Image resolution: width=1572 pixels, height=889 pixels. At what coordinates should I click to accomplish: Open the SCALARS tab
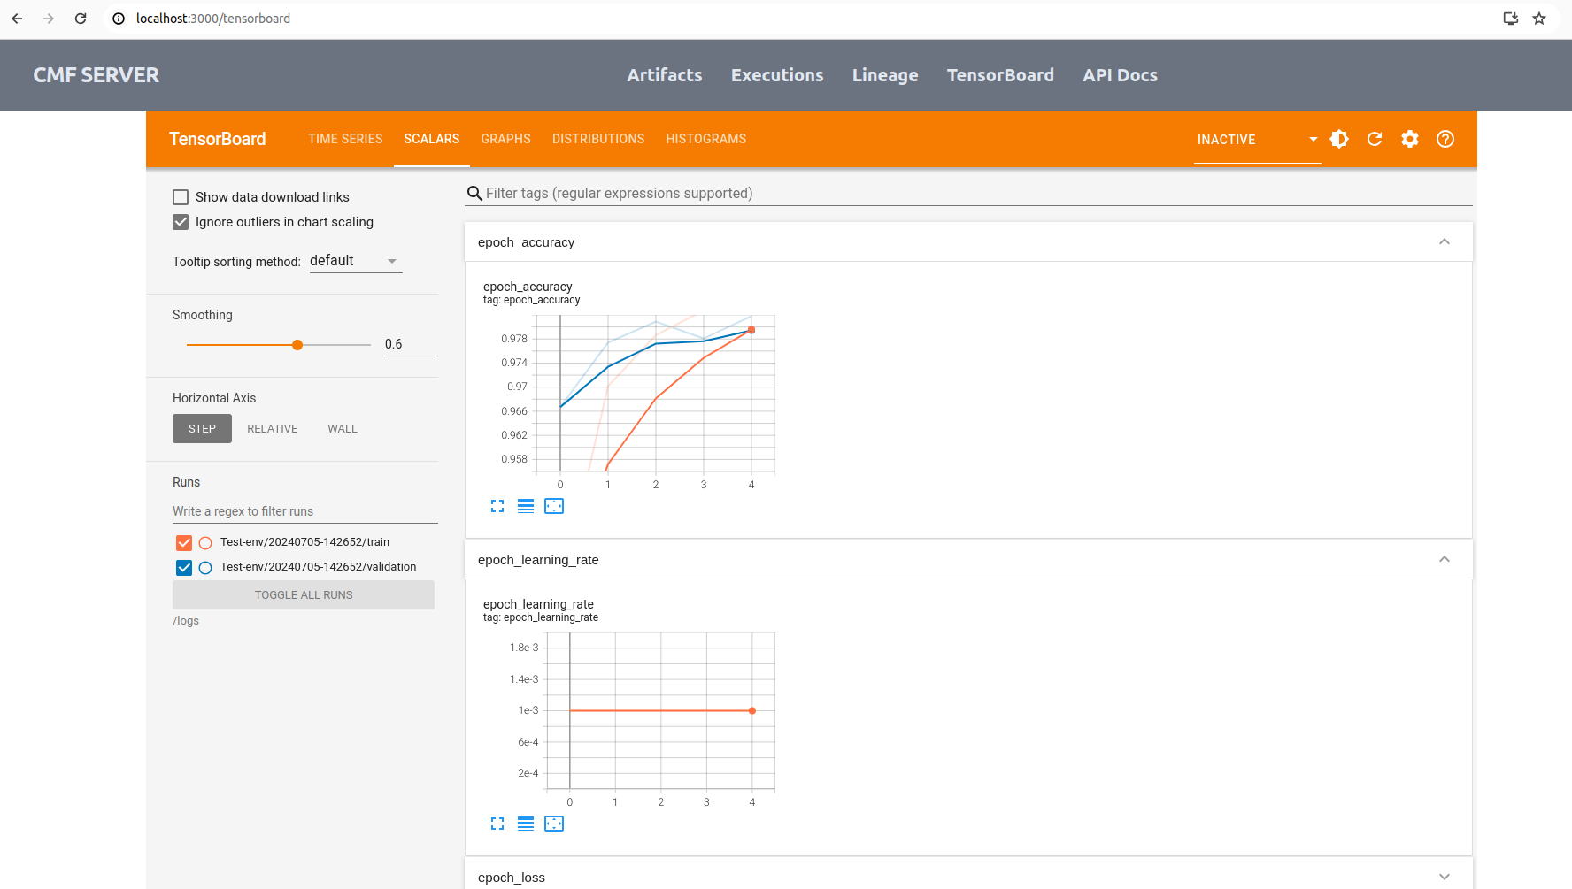432,139
